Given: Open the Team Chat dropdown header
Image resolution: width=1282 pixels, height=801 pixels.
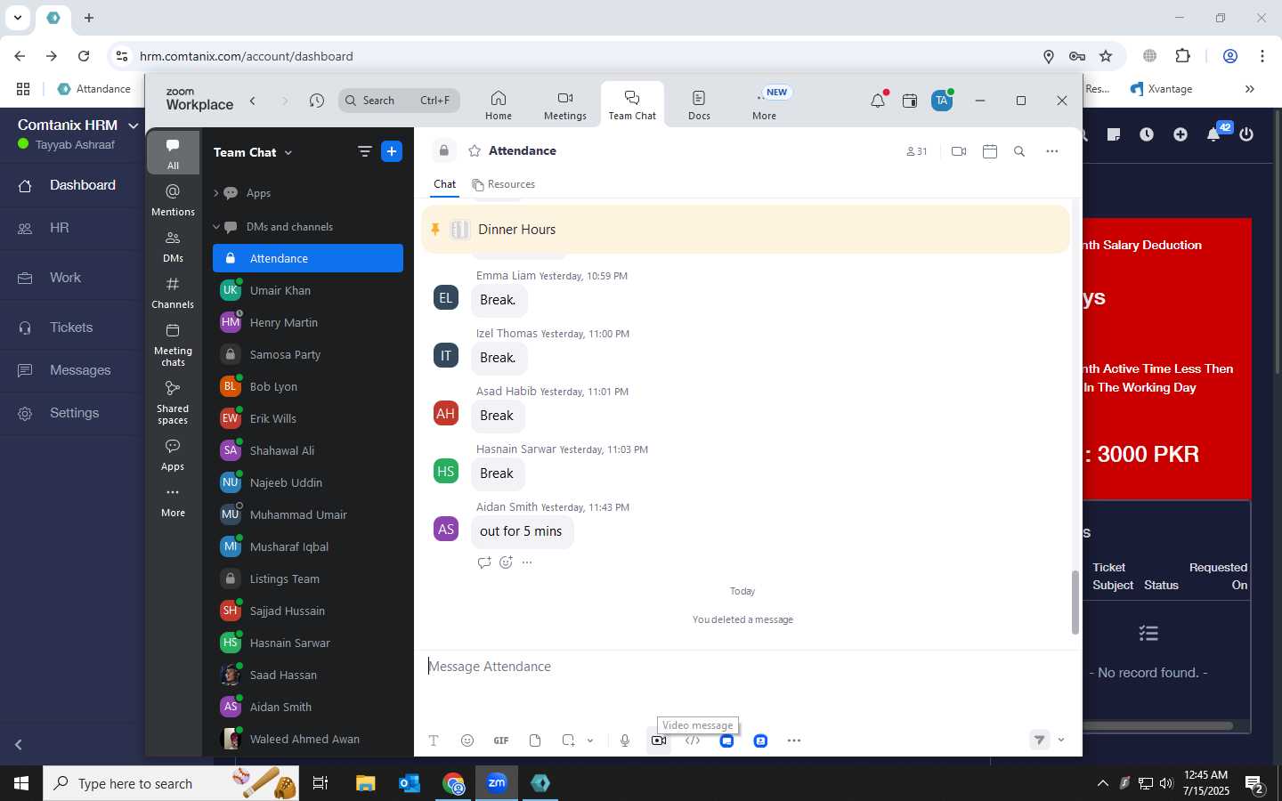Looking at the screenshot, I should [253, 152].
